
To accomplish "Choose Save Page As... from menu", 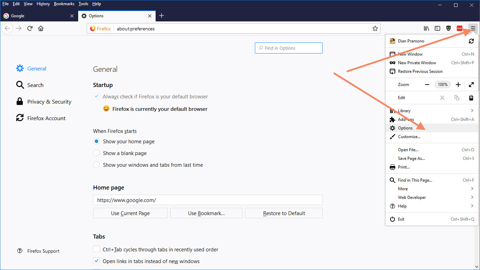I will (432, 158).
